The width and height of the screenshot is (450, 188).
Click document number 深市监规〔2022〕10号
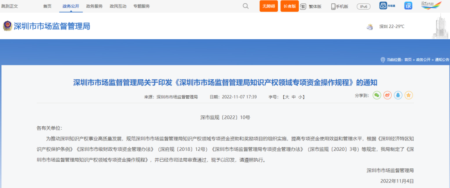pos(225,118)
